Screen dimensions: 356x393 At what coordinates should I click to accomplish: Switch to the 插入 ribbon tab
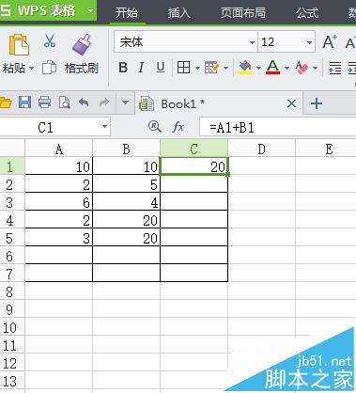click(x=179, y=12)
